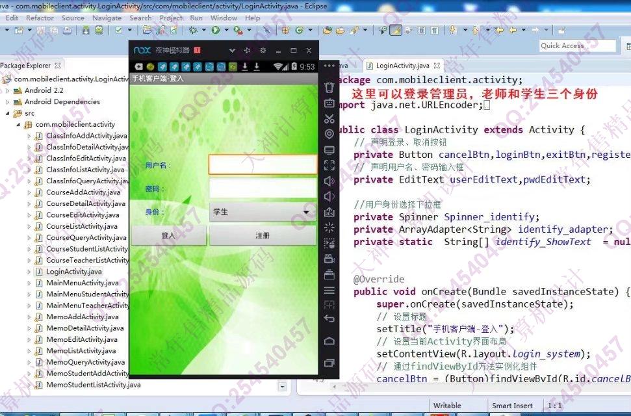Image resolution: width=631 pixels, height=416 pixels.
Task: Open the Nox title bar chevron menu
Action: click(x=232, y=50)
